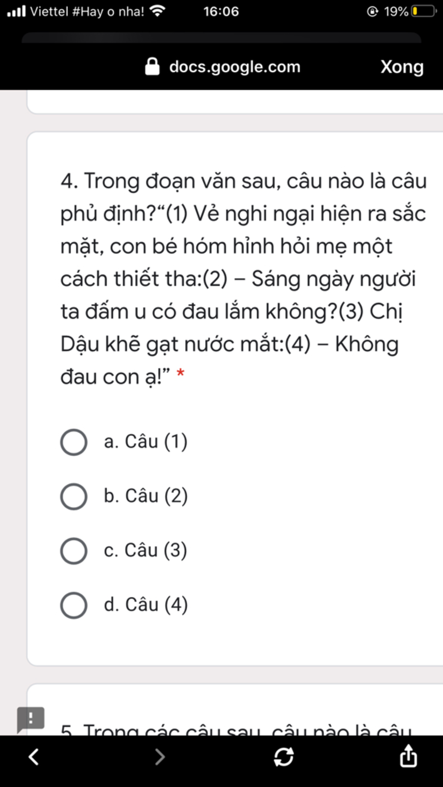Screen dimensions: 443x787
Task: Tap the battery status icon
Action: coord(424,11)
